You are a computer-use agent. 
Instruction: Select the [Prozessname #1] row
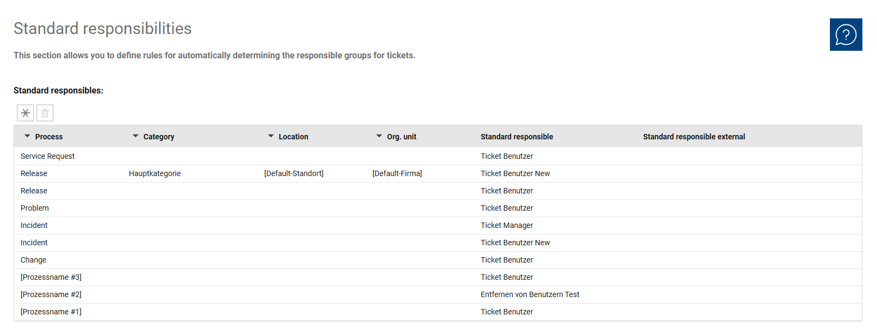tap(437, 312)
